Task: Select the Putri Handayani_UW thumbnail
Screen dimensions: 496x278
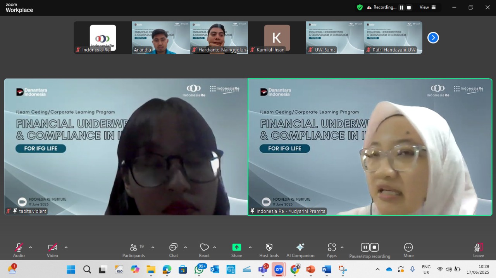Action: click(393, 38)
